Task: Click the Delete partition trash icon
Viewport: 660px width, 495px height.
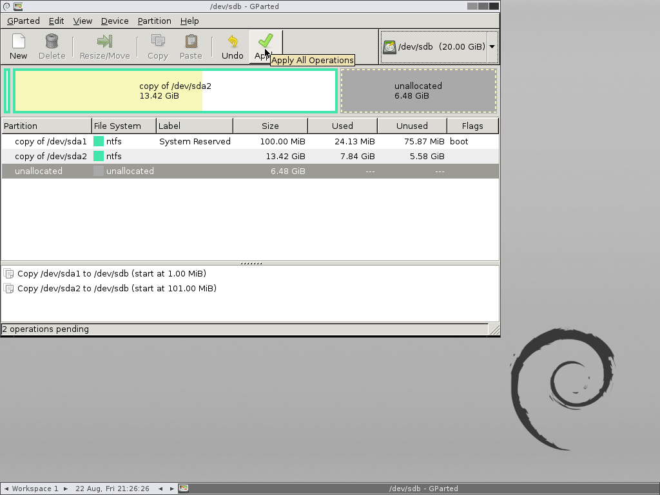Action: point(52,41)
